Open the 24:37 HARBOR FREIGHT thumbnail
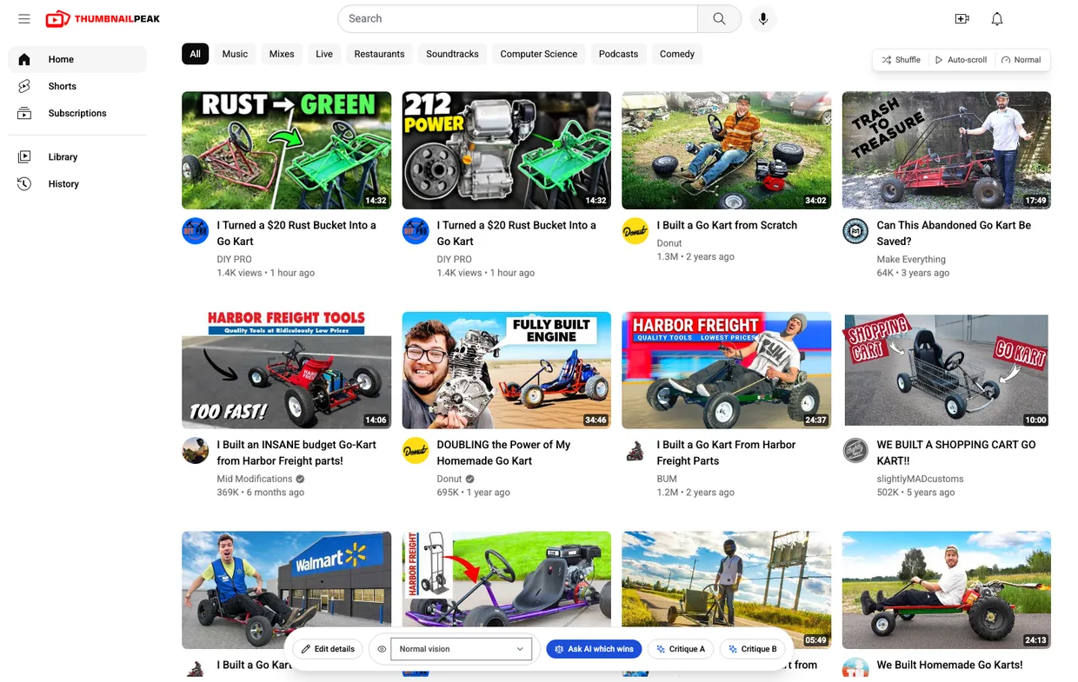 pos(726,370)
